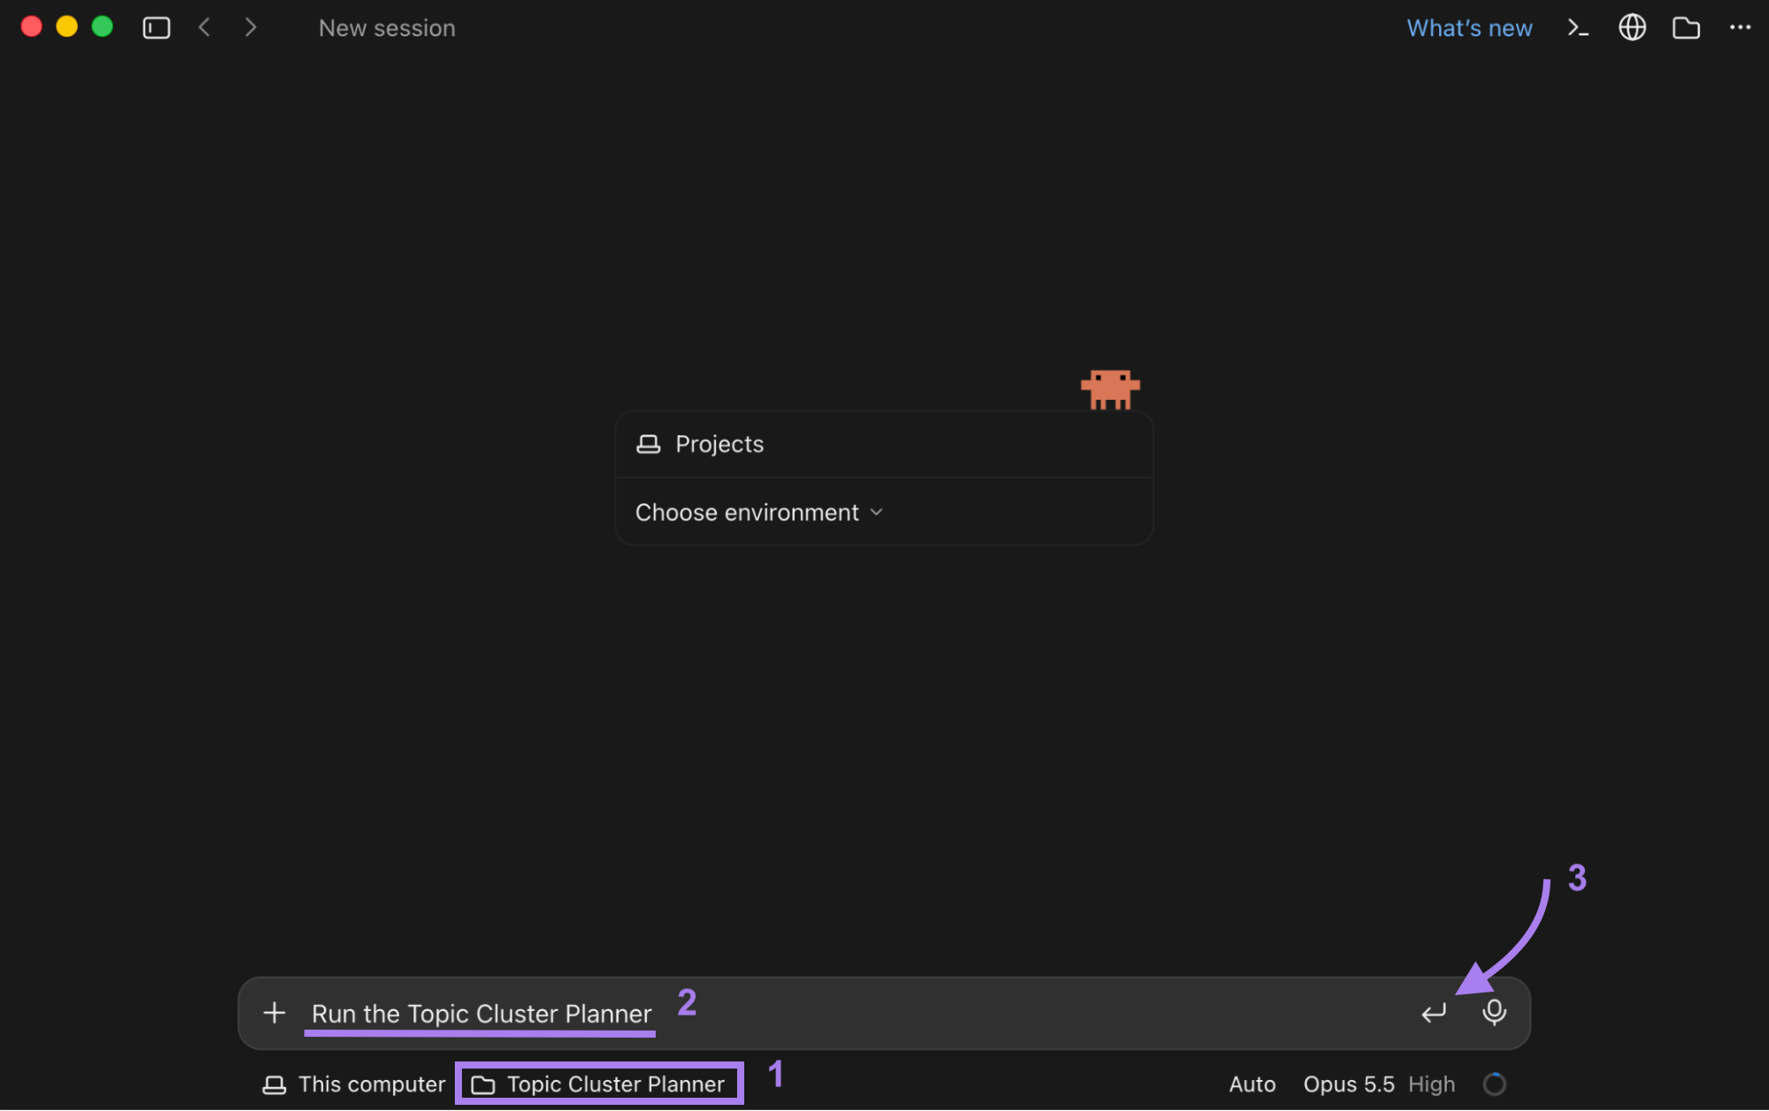This screenshot has width=1769, height=1111.
Task: Click the usage ring indicator near High
Action: [1495, 1084]
